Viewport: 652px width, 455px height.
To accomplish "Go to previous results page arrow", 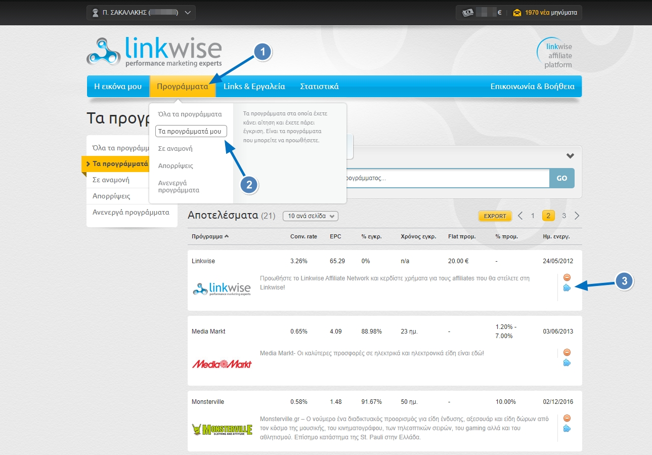I will coord(520,216).
